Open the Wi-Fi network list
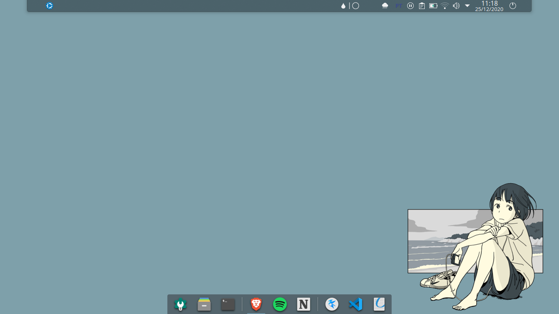Screen dimensions: 559x314 click(445, 6)
